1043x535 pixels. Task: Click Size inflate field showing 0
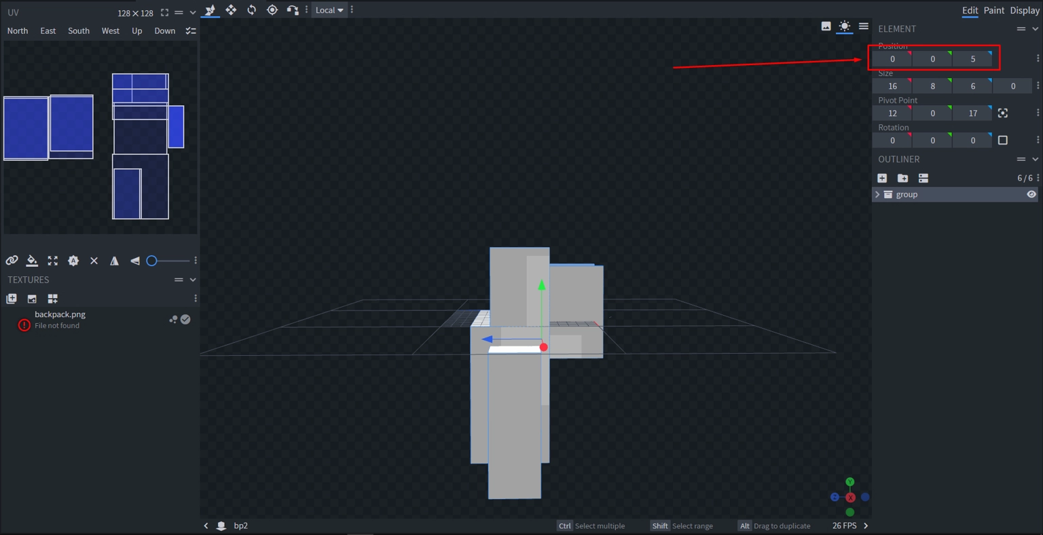(1012, 86)
